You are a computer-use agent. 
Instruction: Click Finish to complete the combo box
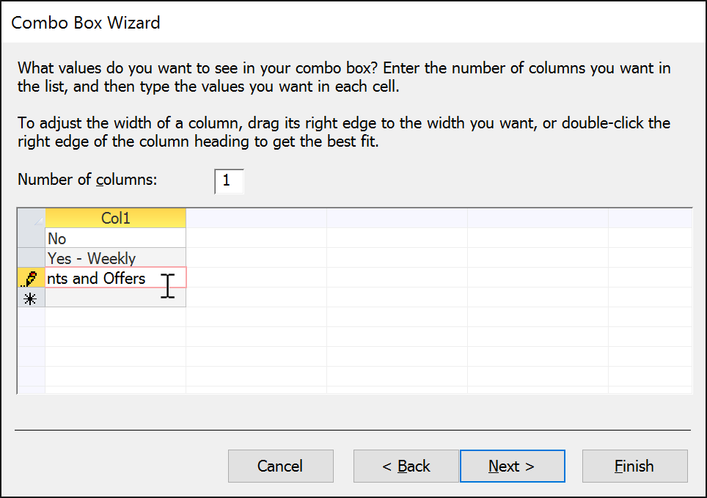point(635,466)
